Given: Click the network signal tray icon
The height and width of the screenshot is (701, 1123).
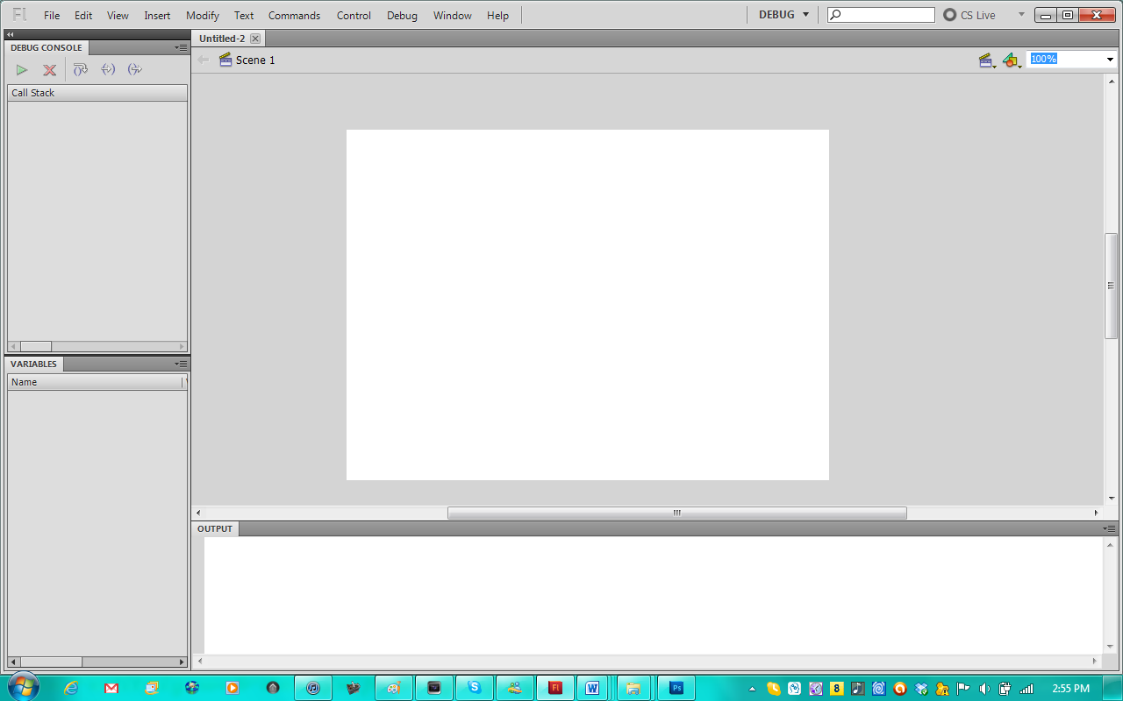Looking at the screenshot, I should [x=1026, y=689].
